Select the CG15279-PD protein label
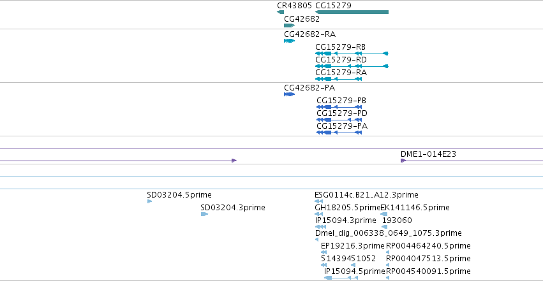The image size is (543, 281). [342, 113]
